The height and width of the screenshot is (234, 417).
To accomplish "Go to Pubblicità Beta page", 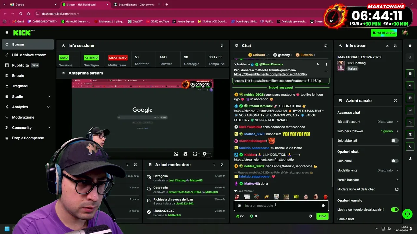I will tap(28, 65).
